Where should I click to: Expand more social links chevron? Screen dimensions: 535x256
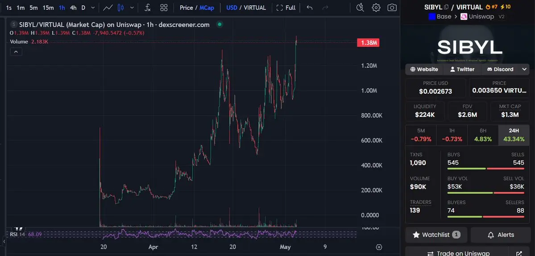pyautogui.click(x=524, y=69)
